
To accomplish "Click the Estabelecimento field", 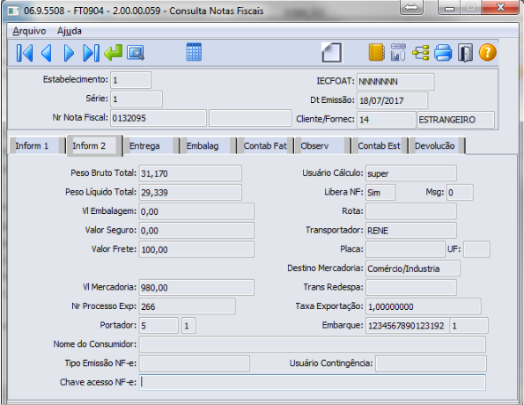I will (x=130, y=80).
